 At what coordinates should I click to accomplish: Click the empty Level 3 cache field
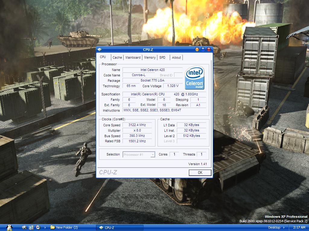pos(192,141)
